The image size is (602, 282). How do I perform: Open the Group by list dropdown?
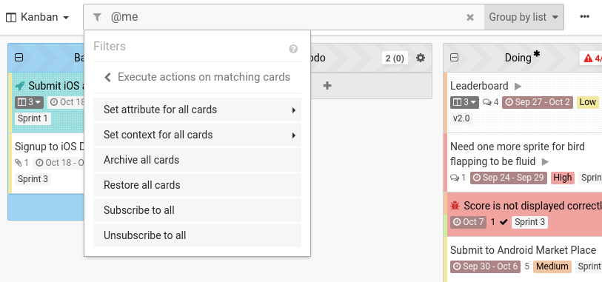[x=524, y=17]
